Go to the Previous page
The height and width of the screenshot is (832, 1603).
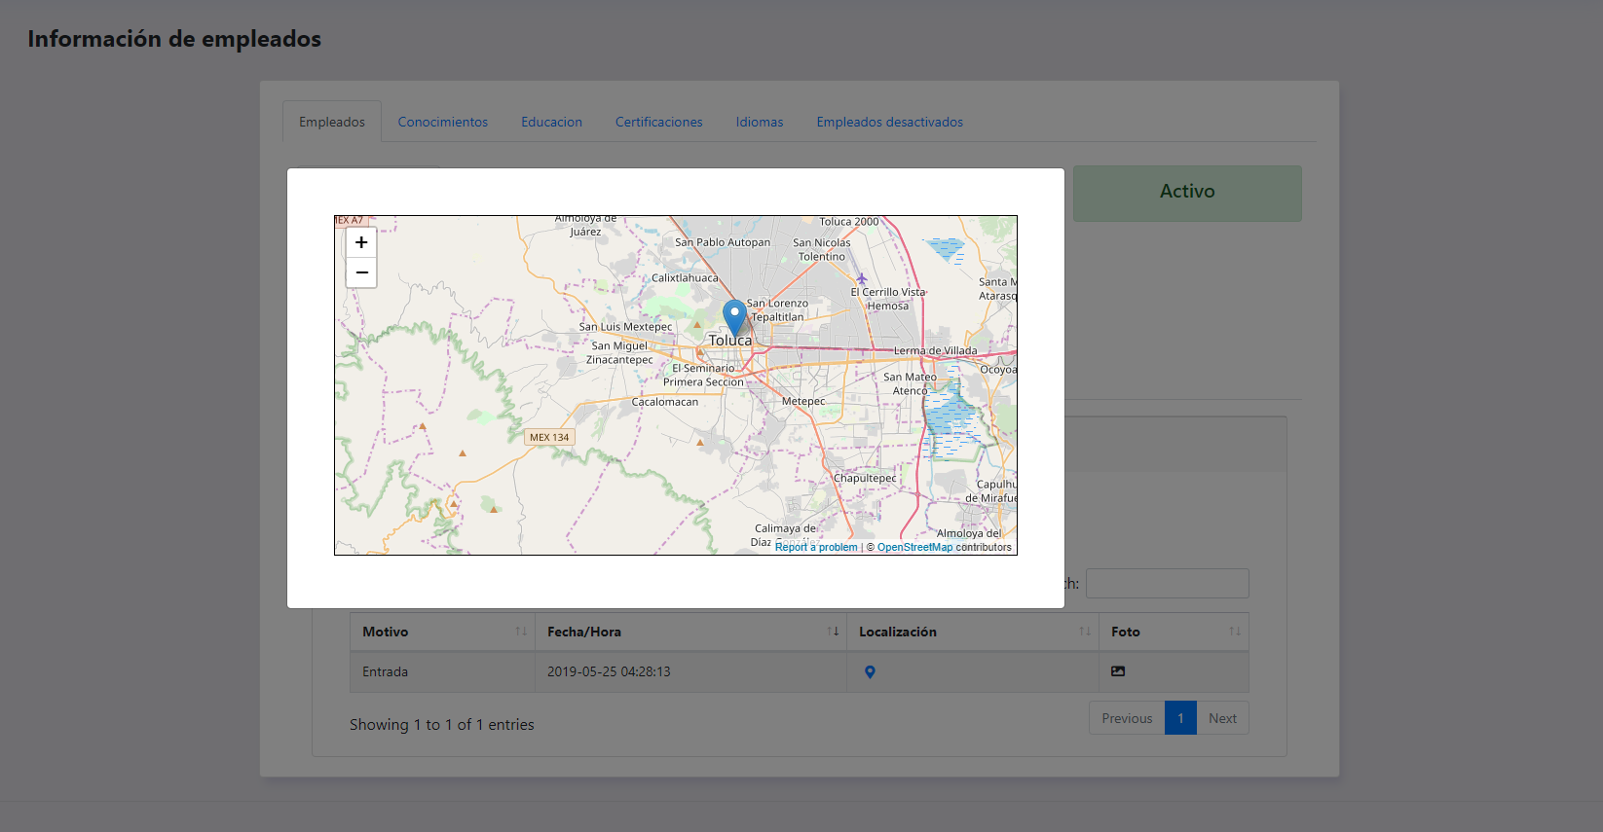[1127, 718]
